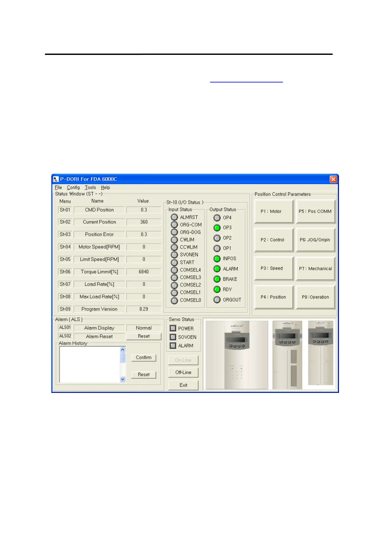Open P6: JOG/Origin parameters
The width and height of the screenshot is (377, 534).
click(315, 240)
